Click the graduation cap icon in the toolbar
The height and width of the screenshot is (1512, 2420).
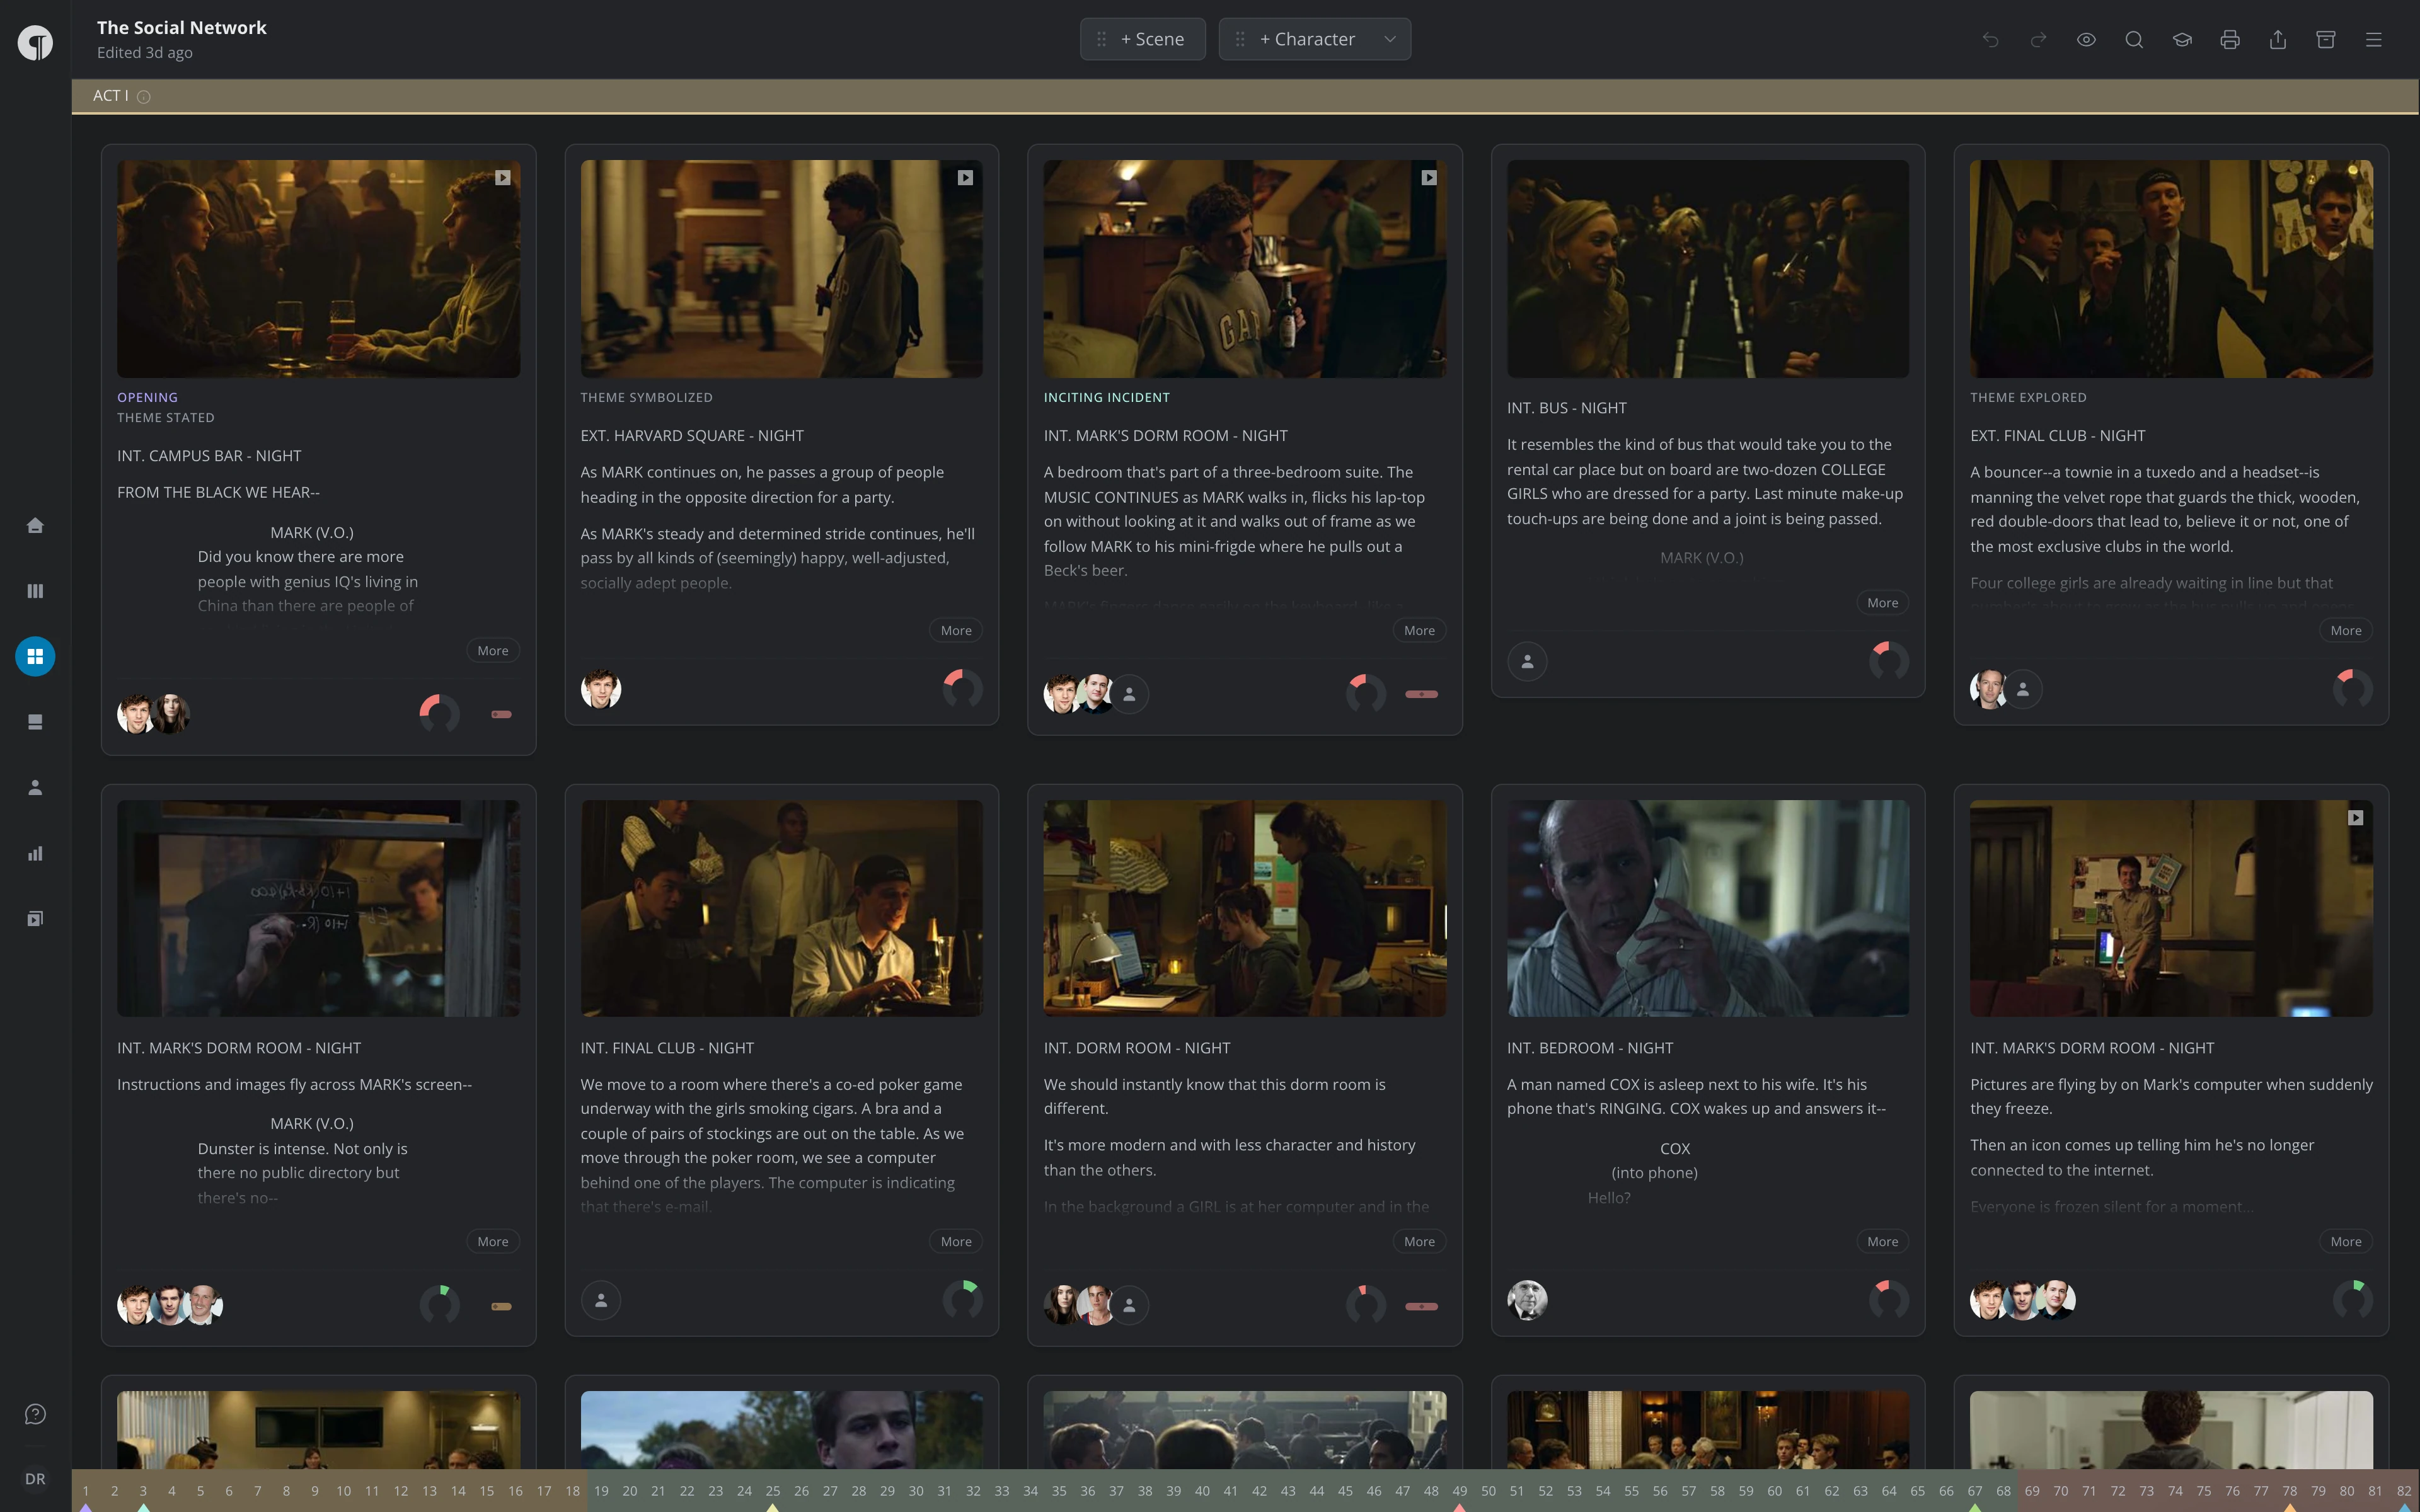pos(2182,40)
